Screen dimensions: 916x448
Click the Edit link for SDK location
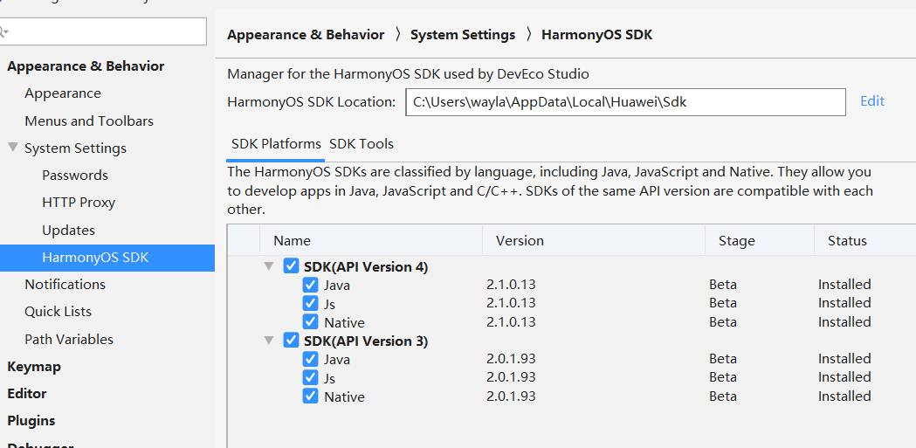pyautogui.click(x=872, y=101)
